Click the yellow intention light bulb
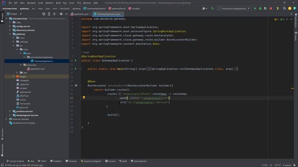298x167 pixels. [x=84, y=97]
